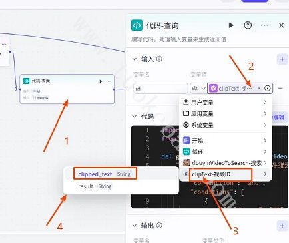Run the 代码-查询 node from panel header
Screen dimensions: 289x243
[231, 25]
